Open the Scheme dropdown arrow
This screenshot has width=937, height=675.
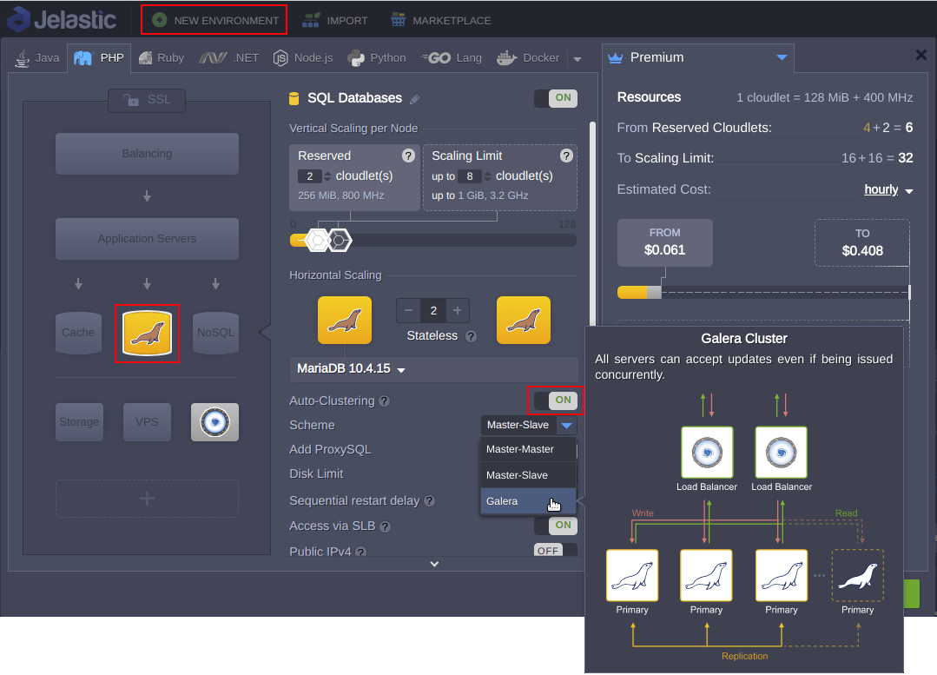tap(566, 425)
